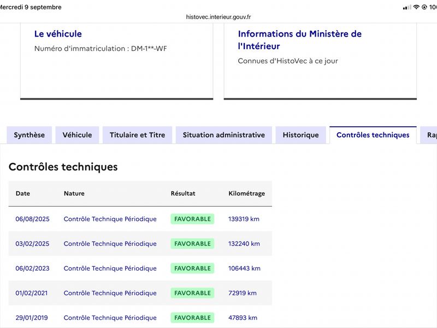The height and width of the screenshot is (328, 437).
Task: Select the Contrôles techniques tab
Action: (x=373, y=135)
